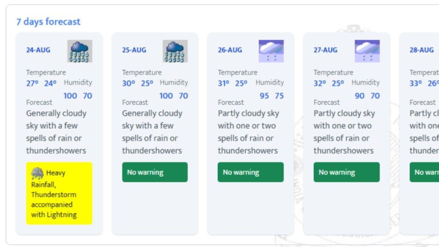The width and height of the screenshot is (439, 247).
Task: Select the 24-AUG date label
Action: coord(38,50)
